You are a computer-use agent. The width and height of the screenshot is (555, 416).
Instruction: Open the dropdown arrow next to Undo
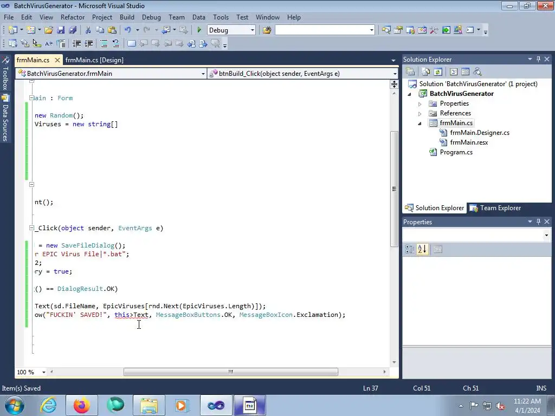pyautogui.click(x=137, y=30)
